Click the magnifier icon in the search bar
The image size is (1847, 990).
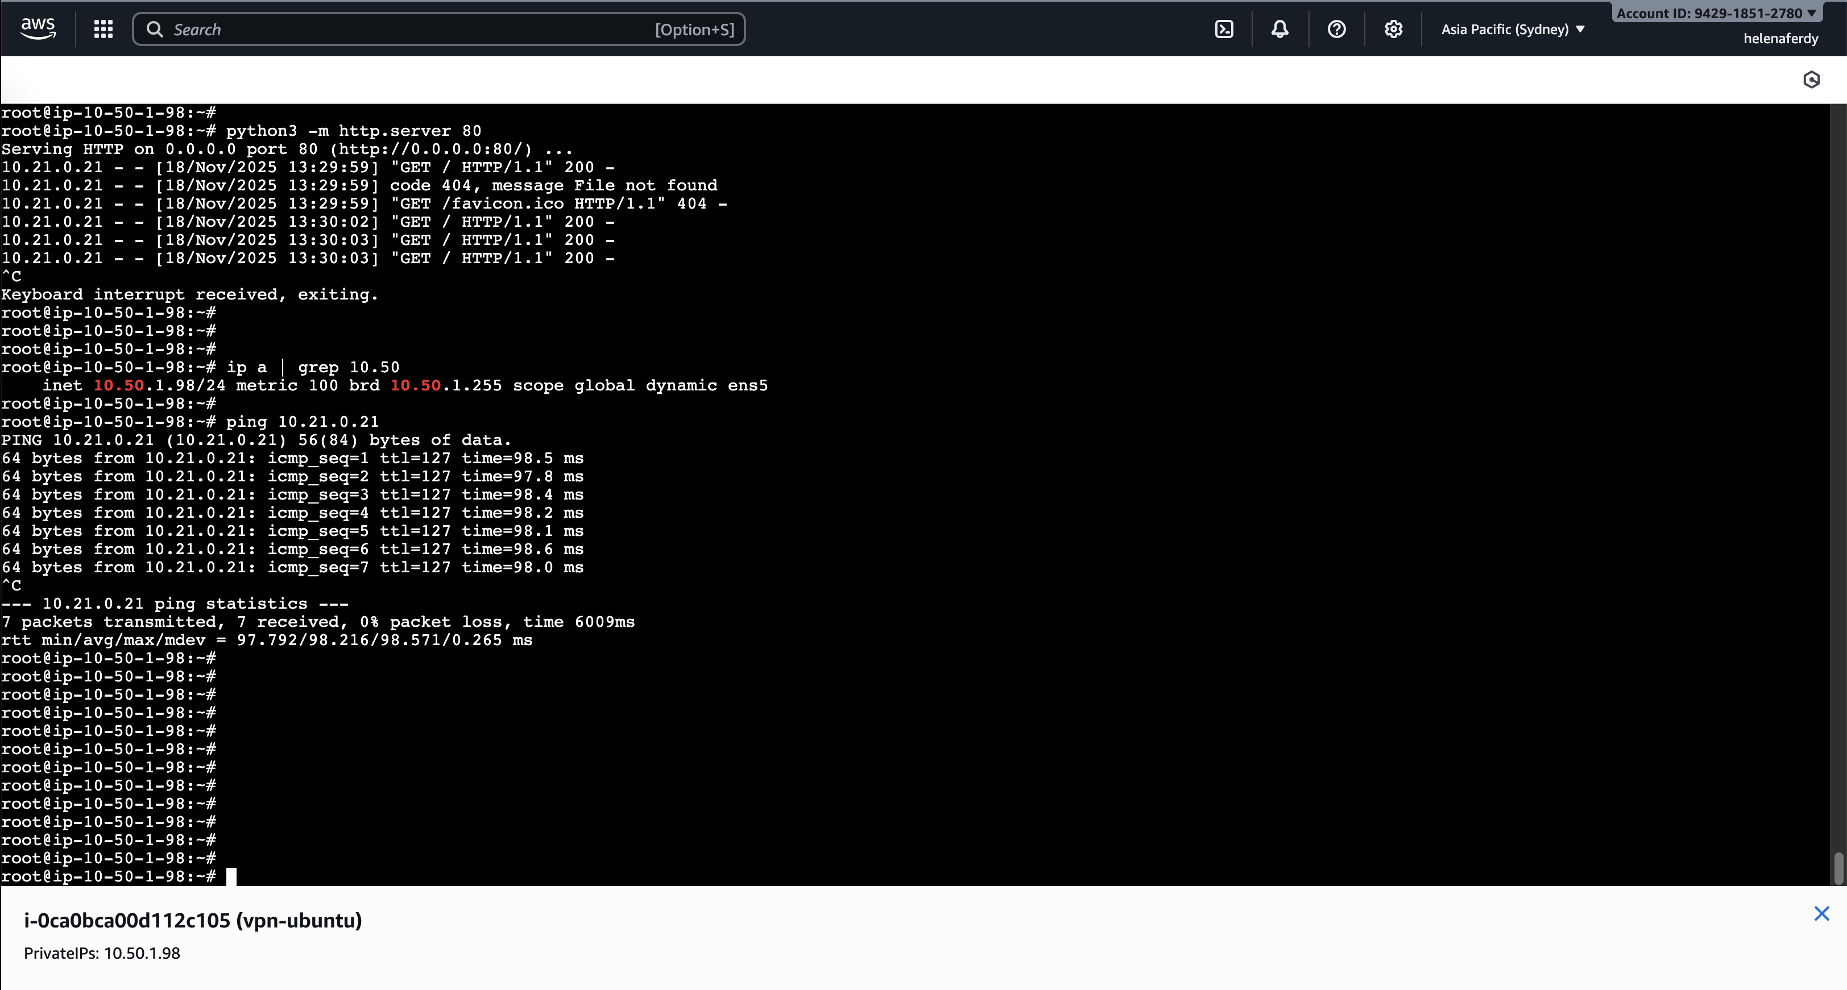[154, 28]
